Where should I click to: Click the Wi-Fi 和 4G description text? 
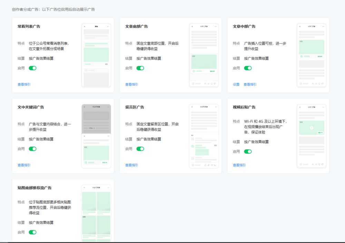pyautogui.click(x=266, y=126)
